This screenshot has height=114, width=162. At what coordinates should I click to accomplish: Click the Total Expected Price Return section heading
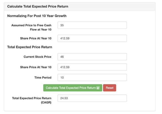(30, 47)
